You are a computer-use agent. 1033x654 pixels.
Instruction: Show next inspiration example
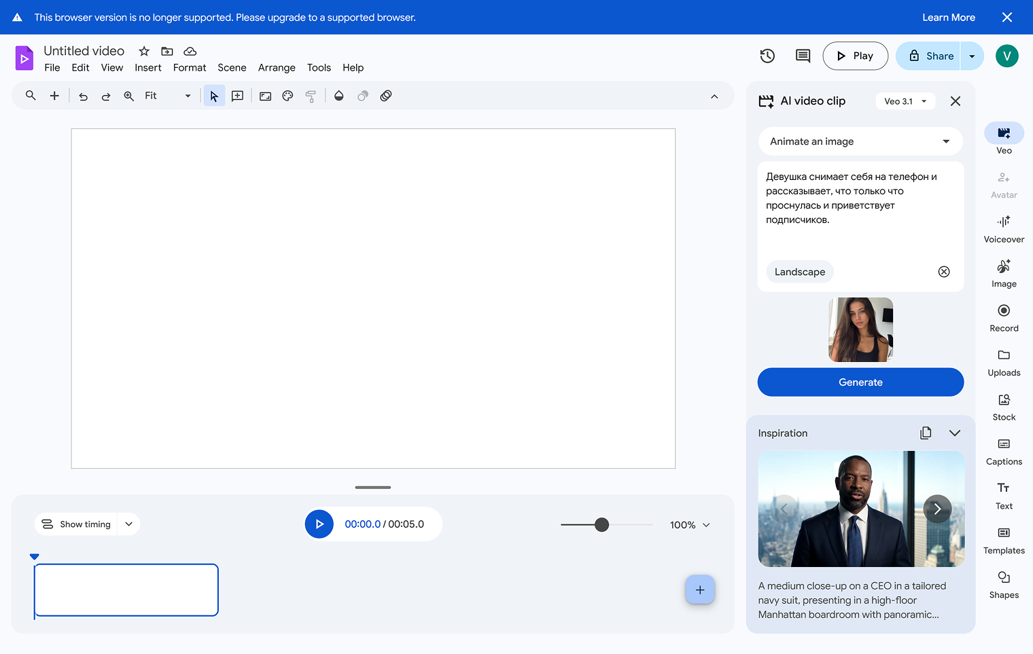tap(937, 509)
